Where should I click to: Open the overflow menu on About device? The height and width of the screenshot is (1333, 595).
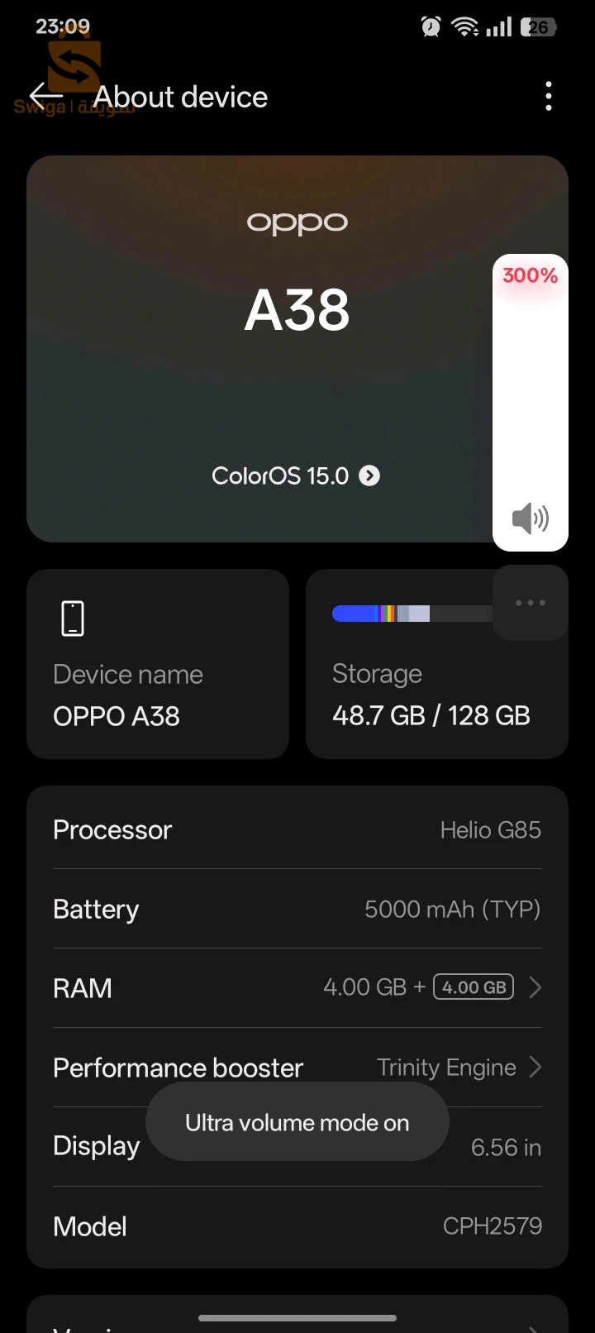548,96
